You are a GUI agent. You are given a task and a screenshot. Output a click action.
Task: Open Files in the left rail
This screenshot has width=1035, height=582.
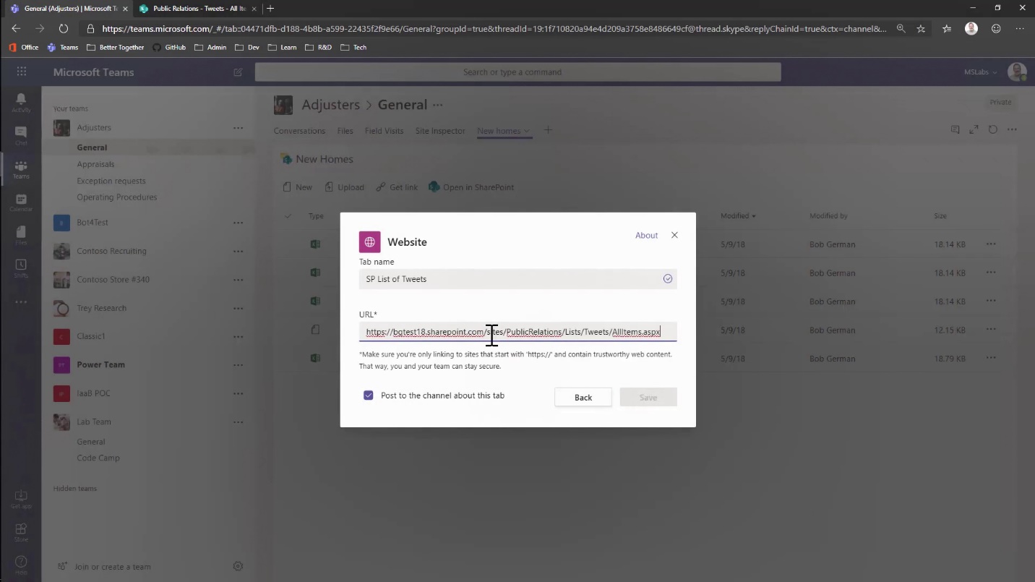pyautogui.click(x=21, y=236)
